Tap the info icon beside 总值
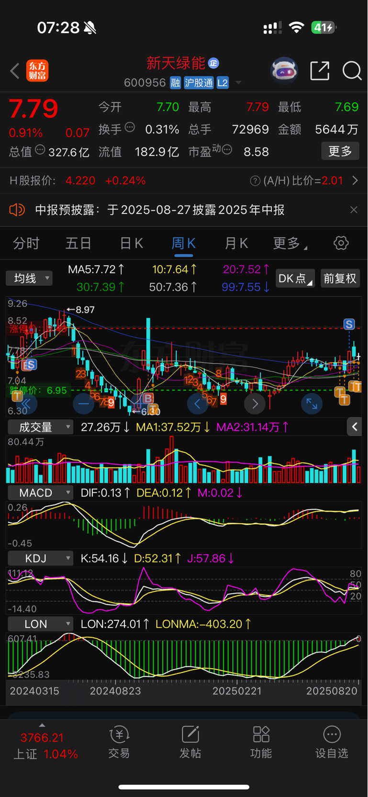 [x=40, y=150]
